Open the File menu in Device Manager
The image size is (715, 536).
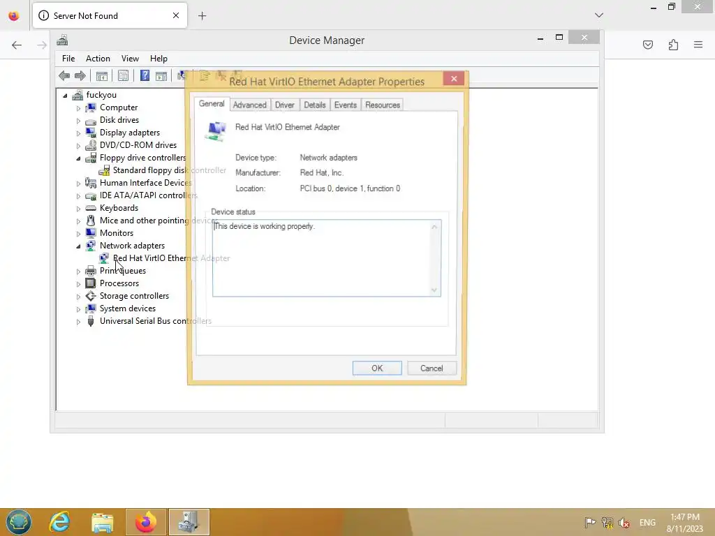click(68, 59)
